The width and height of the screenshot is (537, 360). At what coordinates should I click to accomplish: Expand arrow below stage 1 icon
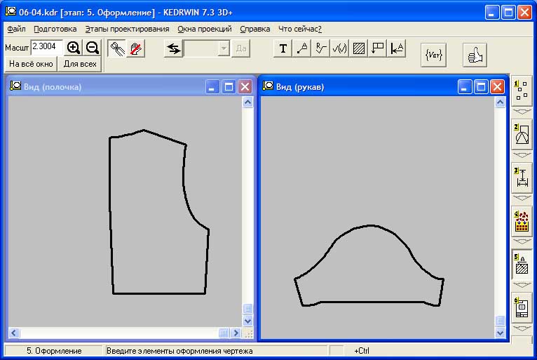[522, 112]
